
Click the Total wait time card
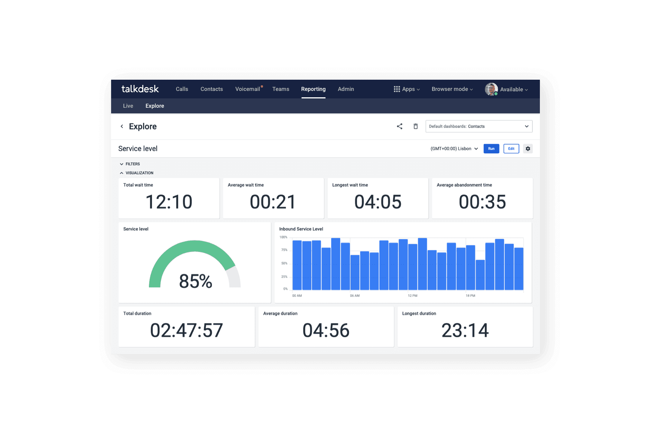point(169,198)
